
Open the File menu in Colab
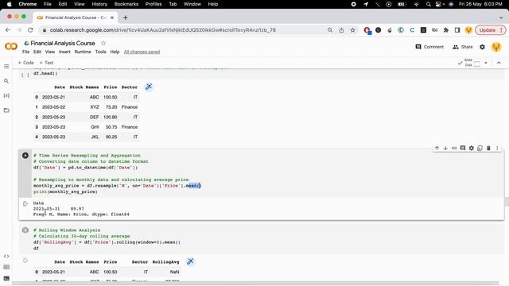(25, 52)
